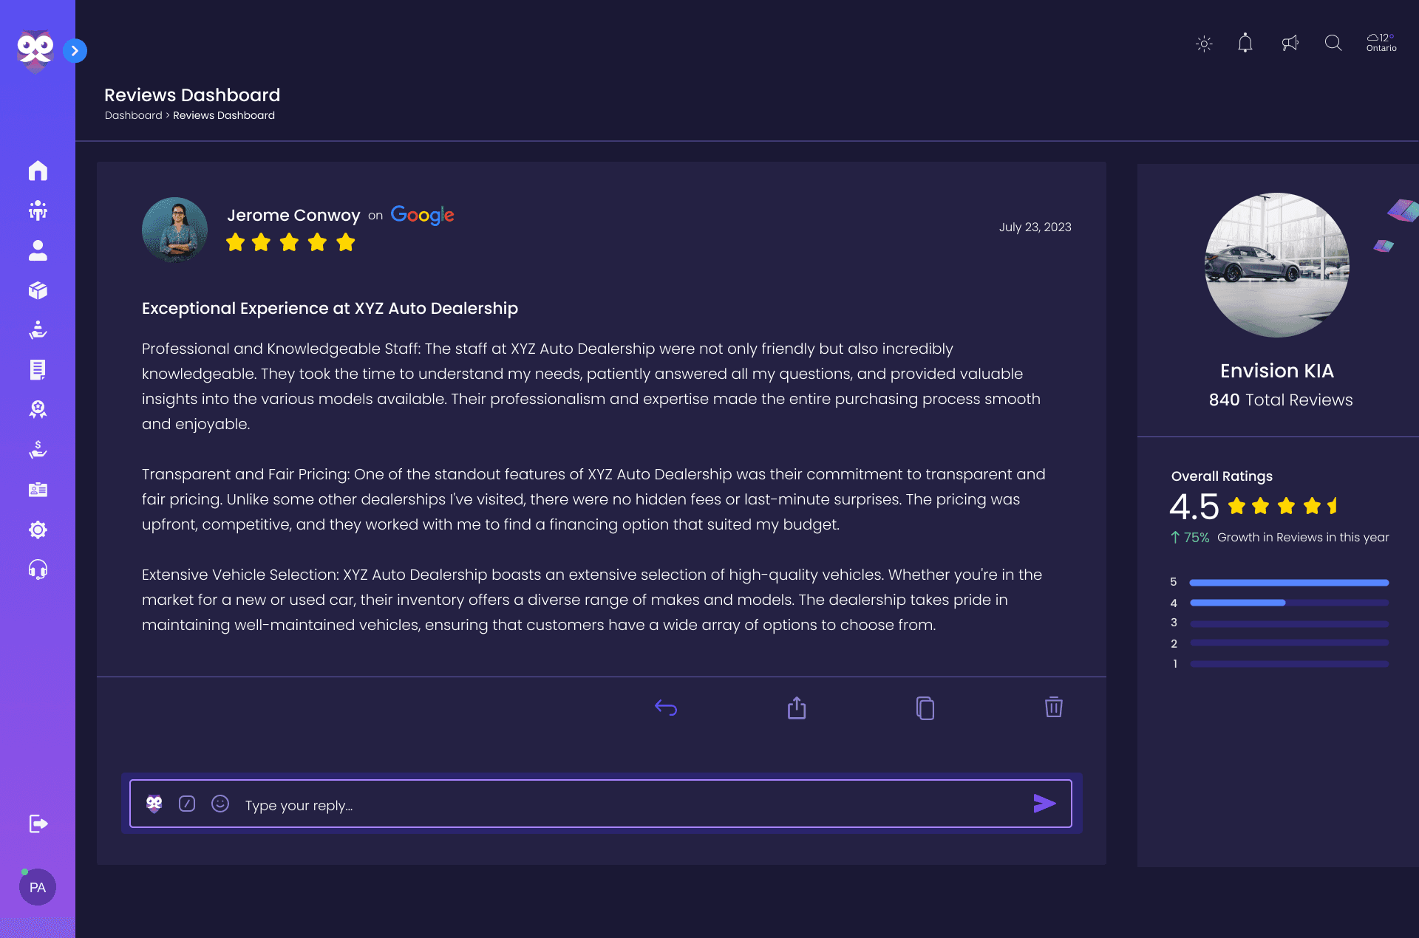The image size is (1419, 938).
Task: Open the dollar-in-hand sidebar icon
Action: coord(38,449)
